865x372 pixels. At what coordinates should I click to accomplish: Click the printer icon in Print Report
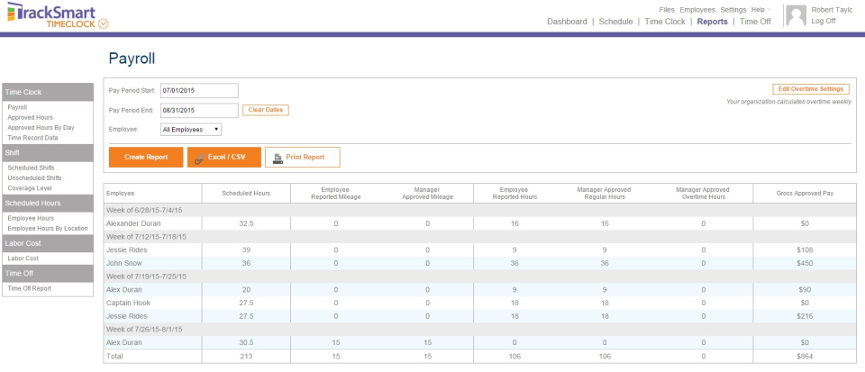(278, 157)
